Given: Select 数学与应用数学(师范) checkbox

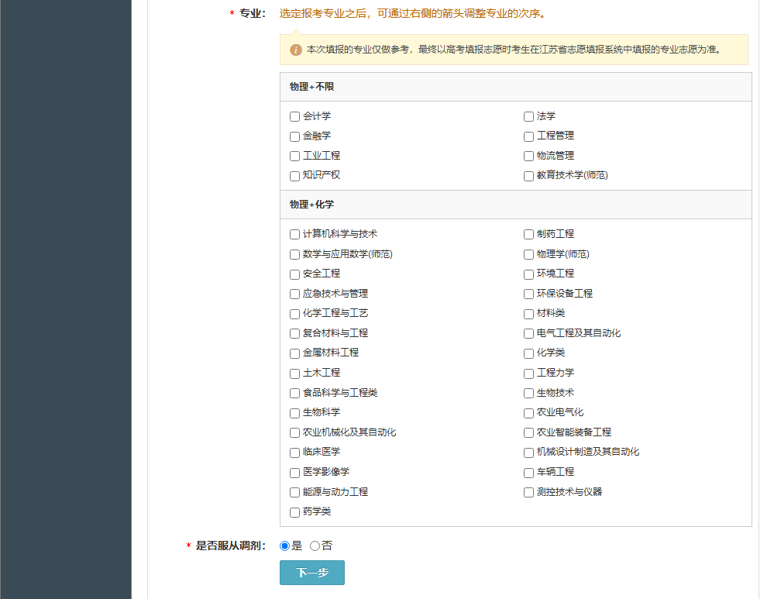Looking at the screenshot, I should pos(294,254).
